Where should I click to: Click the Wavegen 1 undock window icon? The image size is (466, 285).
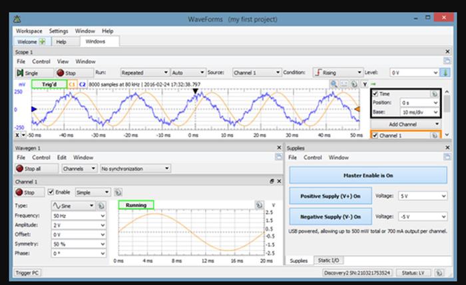click(278, 157)
